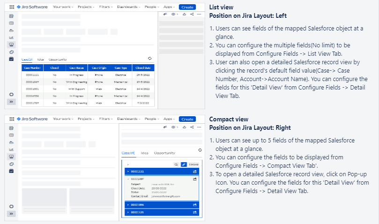Open reports chart icon in Compact view sidebar

pyautogui.click(x=11, y=149)
